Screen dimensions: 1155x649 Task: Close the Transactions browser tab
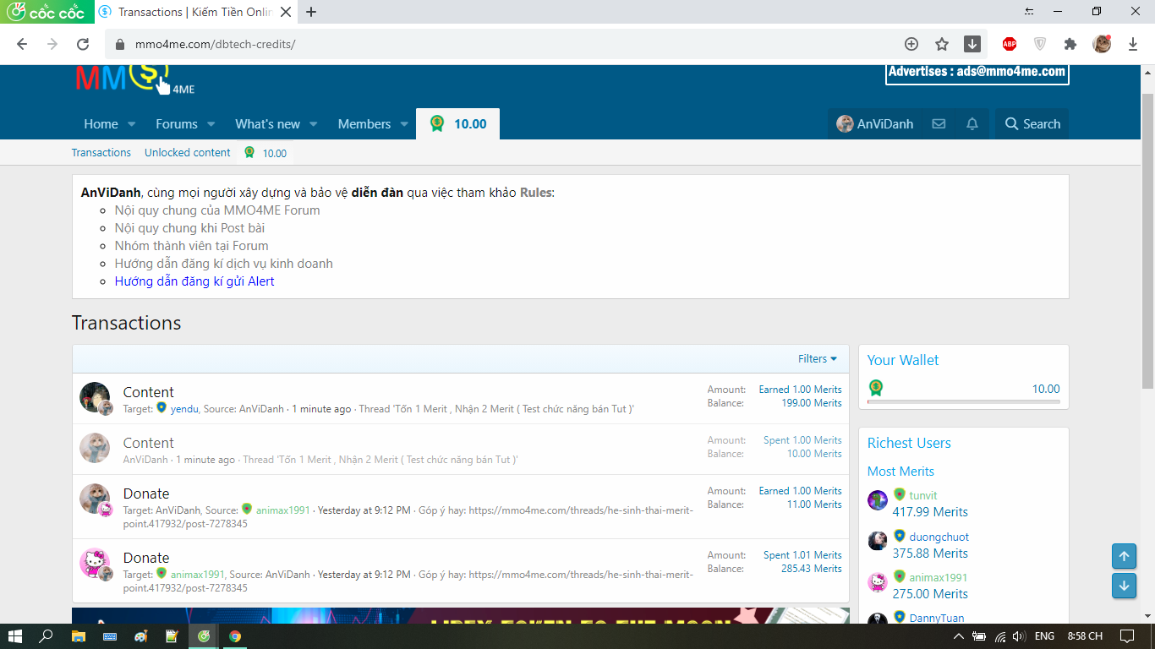pyautogui.click(x=285, y=12)
